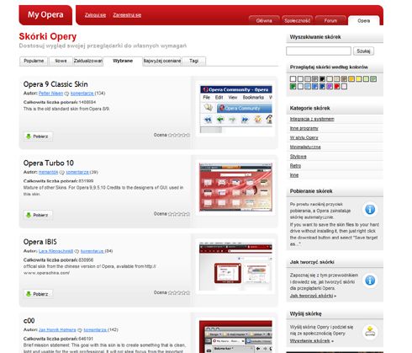412x353 pixels.
Task: Switch to the Popularne tab
Action: pyautogui.click(x=34, y=61)
